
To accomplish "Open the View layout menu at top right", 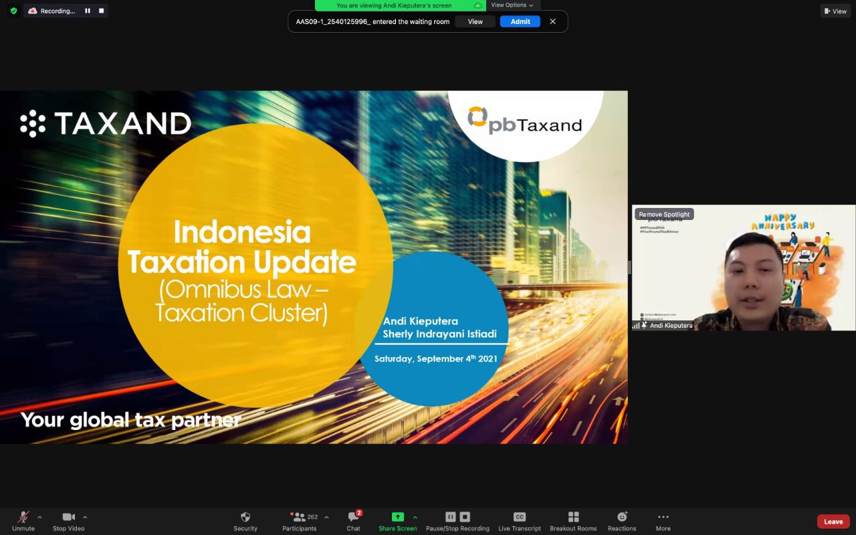I will click(x=836, y=11).
